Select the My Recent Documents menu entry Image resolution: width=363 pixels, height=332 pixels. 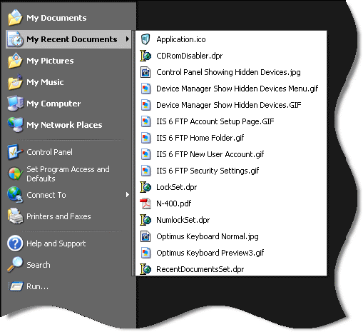[x=68, y=39]
